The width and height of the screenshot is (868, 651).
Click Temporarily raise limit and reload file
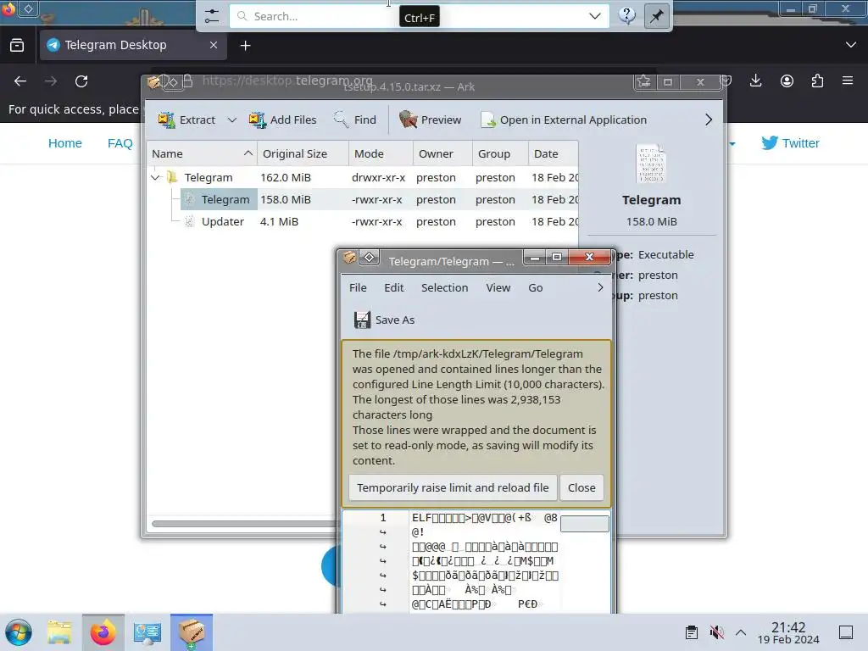[453, 487]
